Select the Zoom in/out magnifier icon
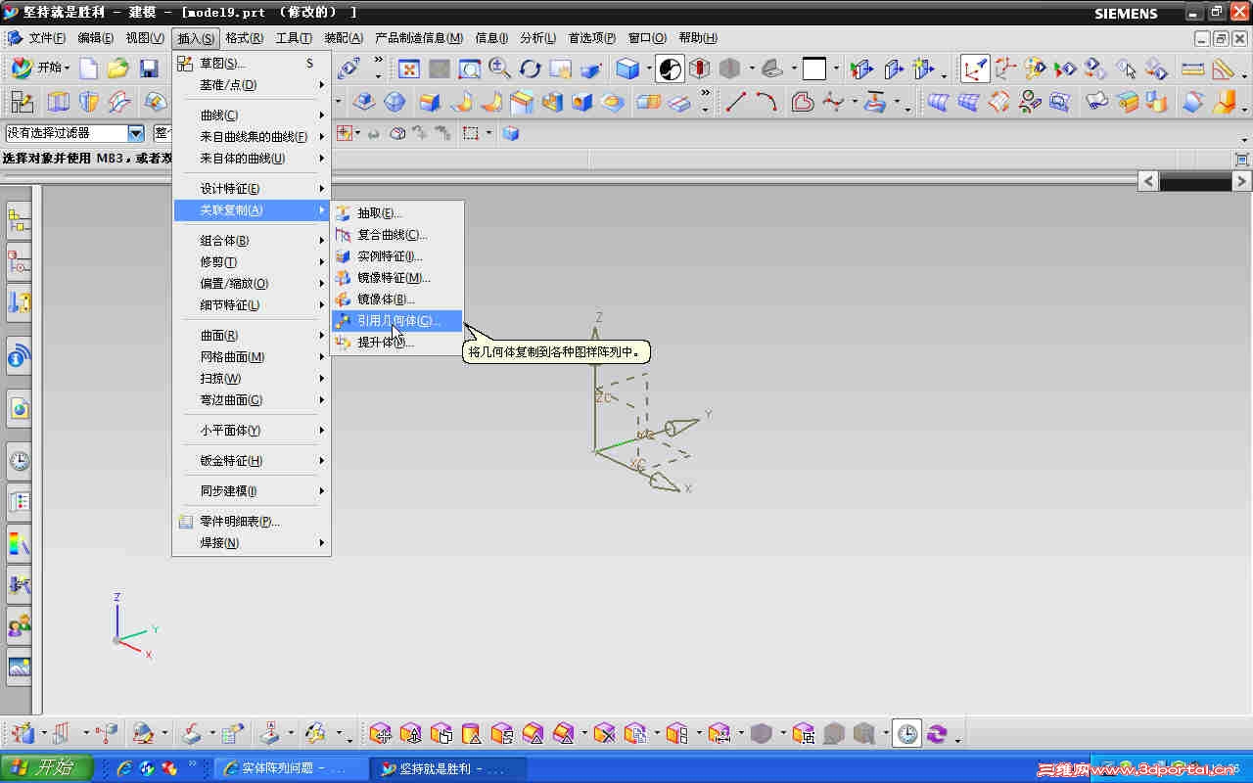1253x783 pixels. point(500,69)
